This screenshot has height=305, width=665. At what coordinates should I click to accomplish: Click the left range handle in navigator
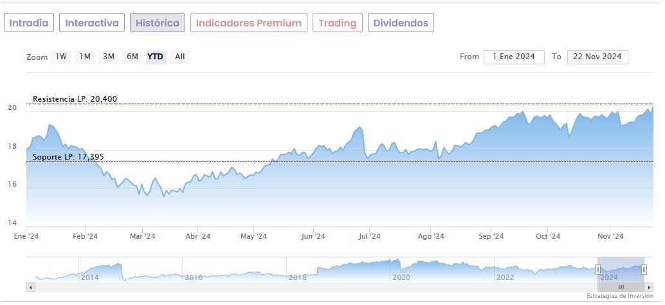pyautogui.click(x=597, y=269)
